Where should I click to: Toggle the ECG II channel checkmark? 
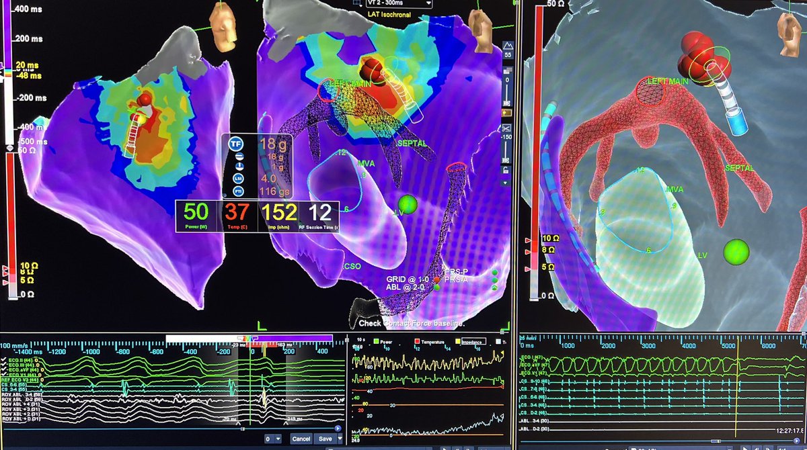(x=5, y=359)
